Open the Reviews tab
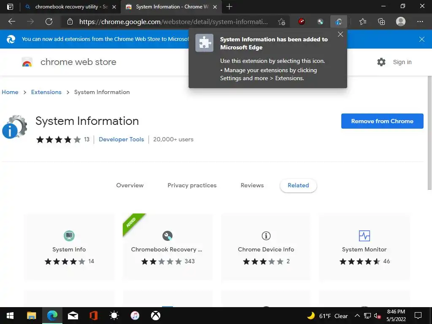432x324 pixels. pyautogui.click(x=252, y=186)
